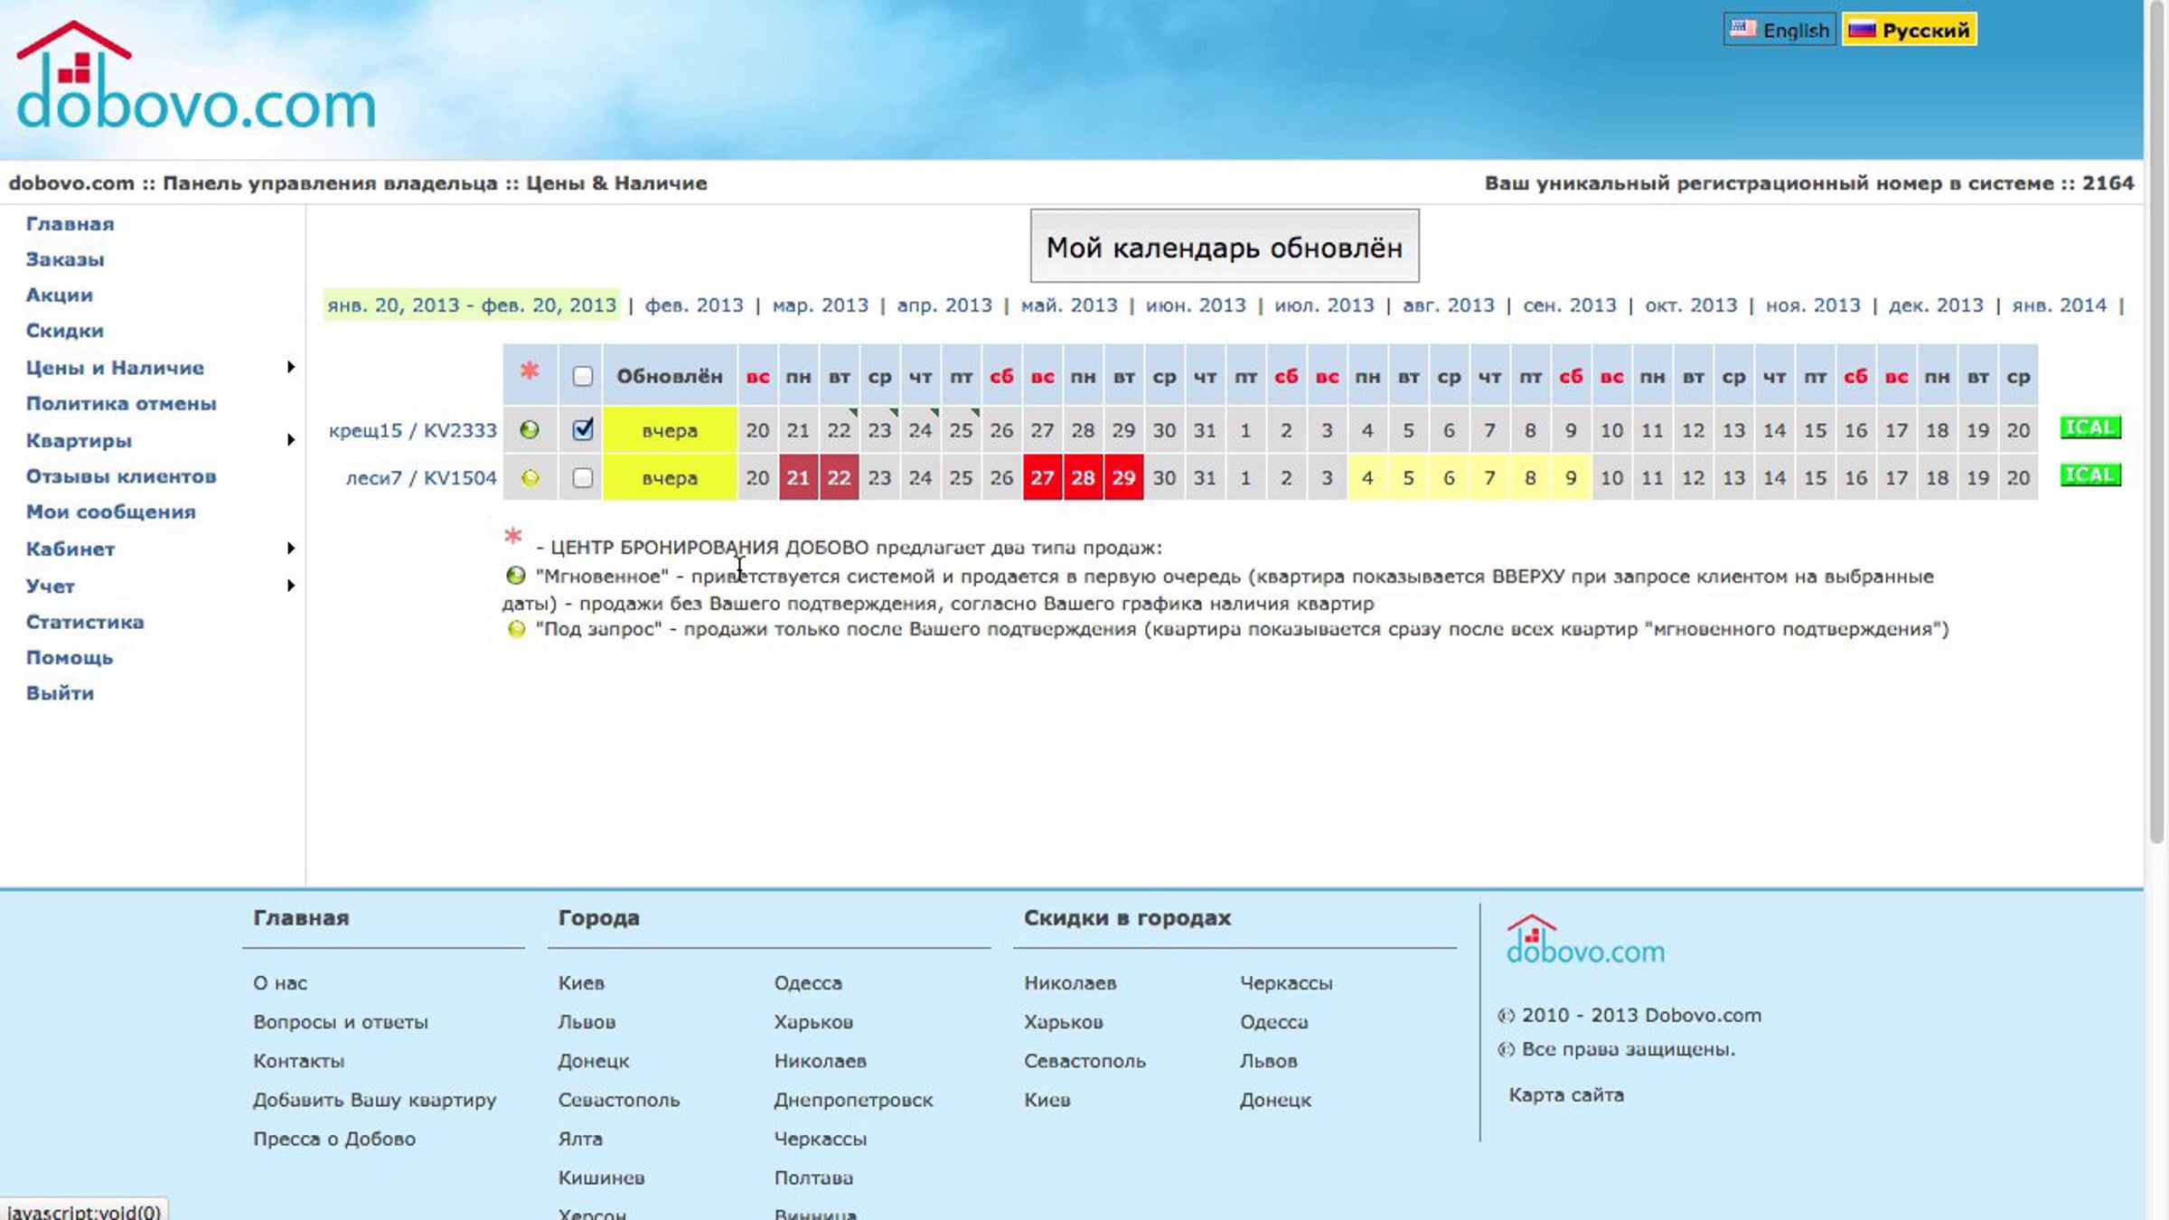The height and width of the screenshot is (1220, 2169).
Task: Click the green ICAL icon for крещ15
Action: pyautogui.click(x=2089, y=427)
